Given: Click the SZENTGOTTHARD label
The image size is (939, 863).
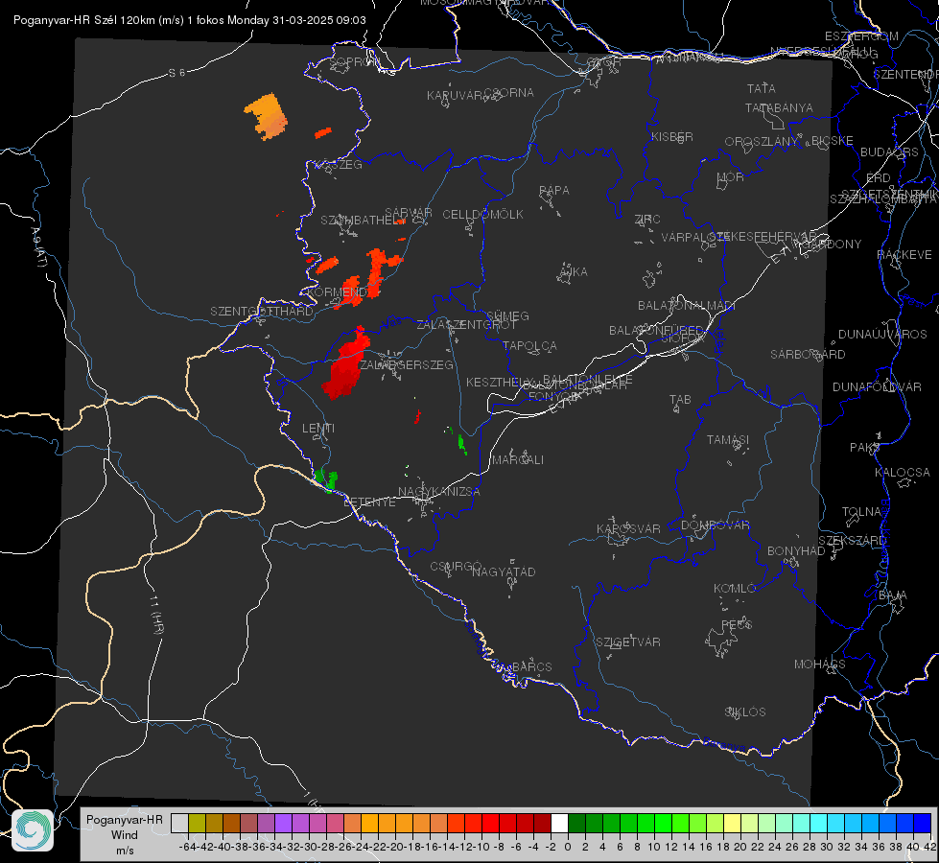Looking at the screenshot, I should click(262, 312).
